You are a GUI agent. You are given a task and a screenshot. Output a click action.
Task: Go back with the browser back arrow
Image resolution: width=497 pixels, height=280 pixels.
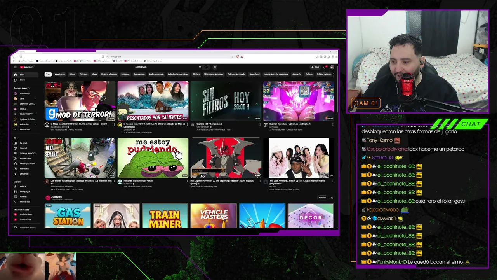tap(13, 56)
